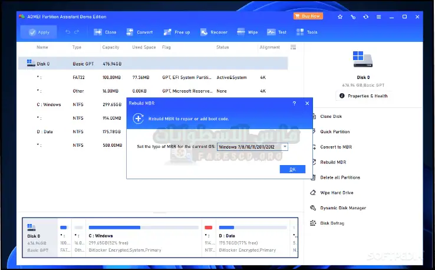Select the Wipe toolbar item
The image size is (435, 270).
click(248, 32)
